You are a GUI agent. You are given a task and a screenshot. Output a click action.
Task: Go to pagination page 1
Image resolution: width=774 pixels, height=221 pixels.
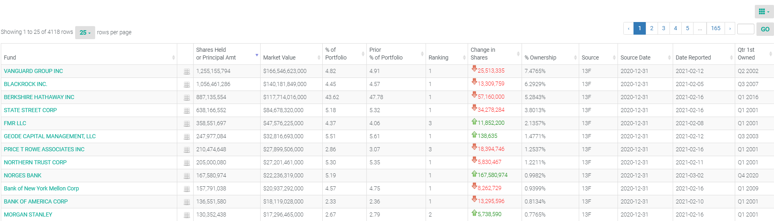(640, 29)
